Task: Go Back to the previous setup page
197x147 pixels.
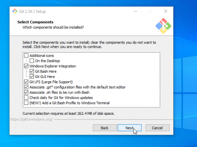Action: coord(105,128)
